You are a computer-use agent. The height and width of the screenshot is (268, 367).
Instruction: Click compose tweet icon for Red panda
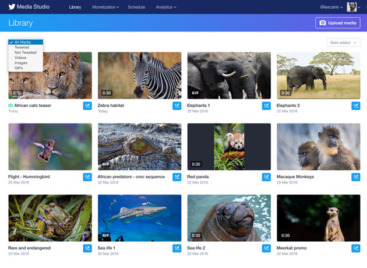click(266, 177)
